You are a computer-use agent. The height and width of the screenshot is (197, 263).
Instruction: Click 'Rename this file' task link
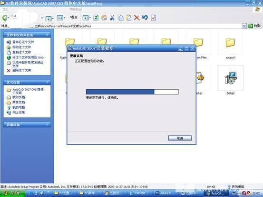click(23, 42)
